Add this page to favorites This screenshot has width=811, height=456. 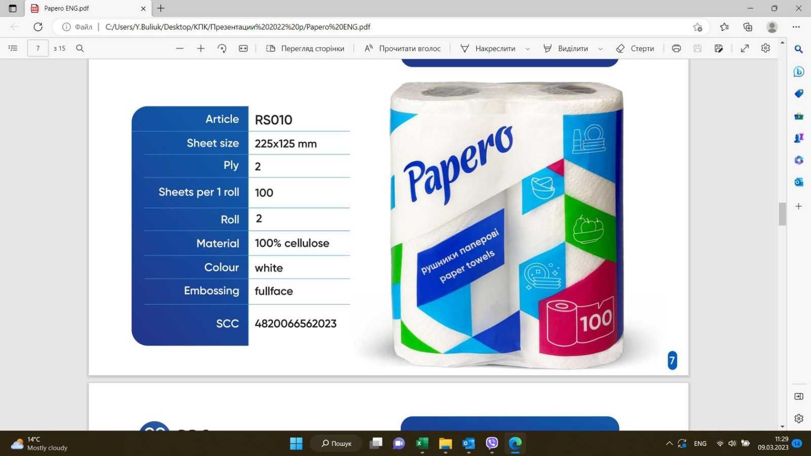[698, 27]
